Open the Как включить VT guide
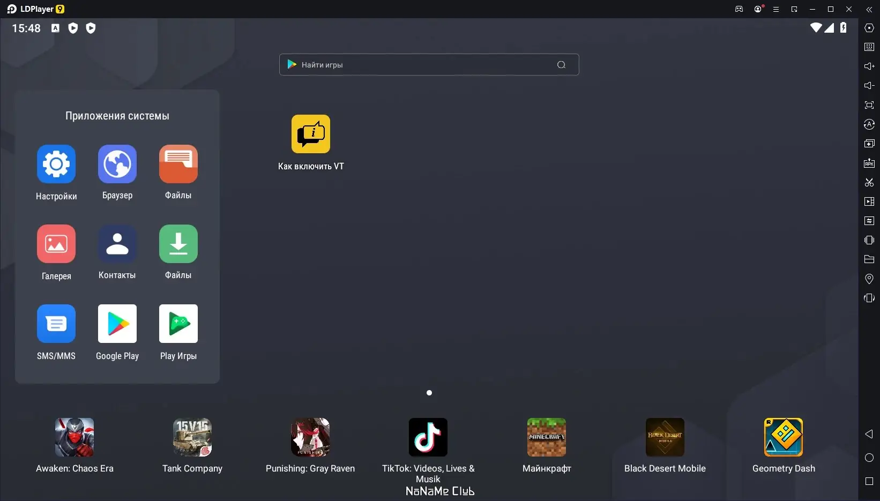 311,134
